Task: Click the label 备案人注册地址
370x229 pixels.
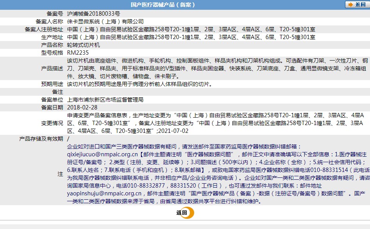Action: (x=44, y=29)
